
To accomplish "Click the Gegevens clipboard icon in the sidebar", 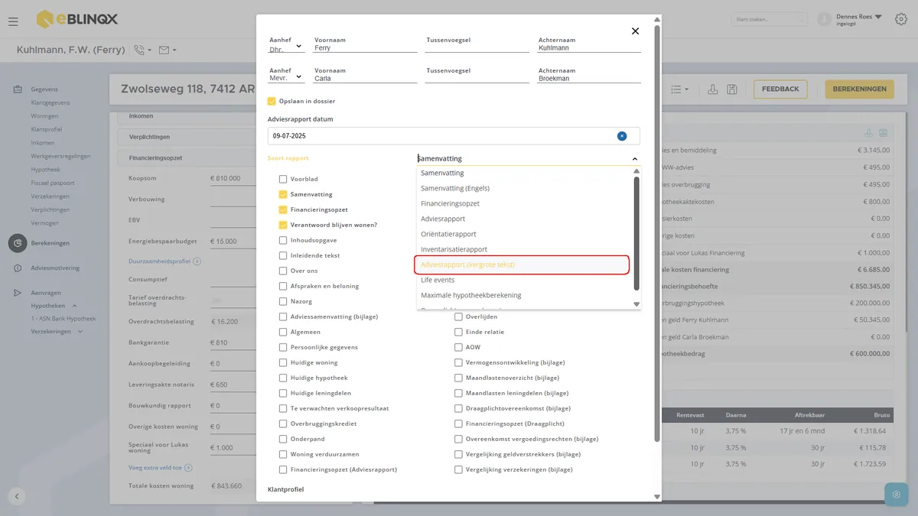I will click(17, 89).
